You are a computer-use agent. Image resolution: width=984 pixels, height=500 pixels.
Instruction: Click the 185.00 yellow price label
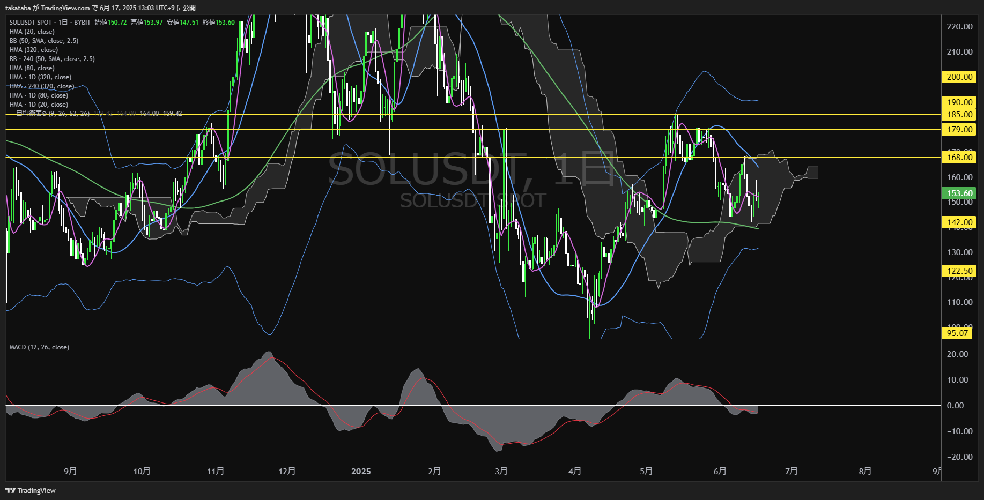click(x=959, y=114)
